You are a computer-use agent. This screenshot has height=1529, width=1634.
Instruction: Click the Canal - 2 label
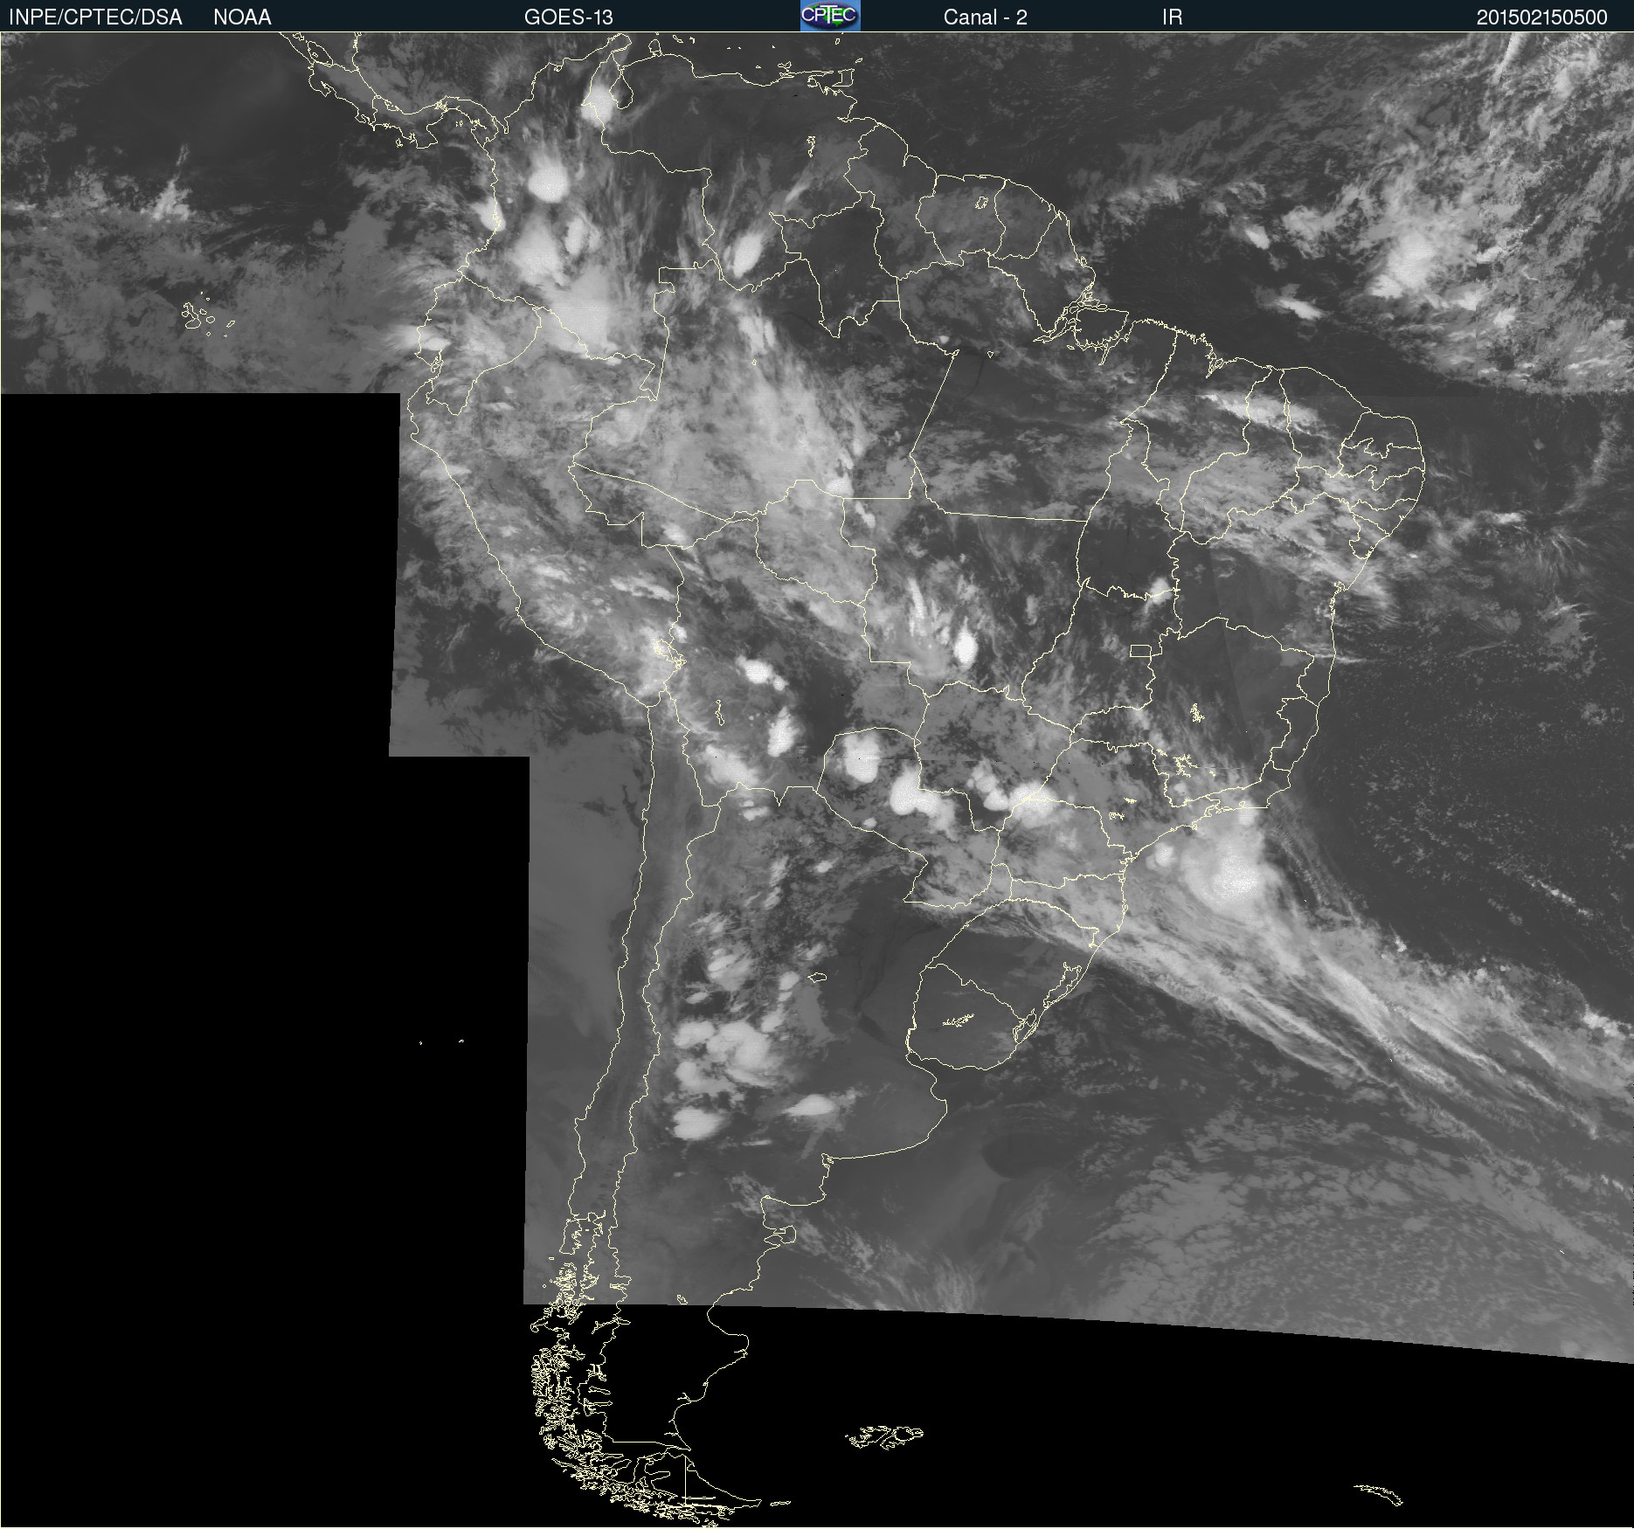985,17
